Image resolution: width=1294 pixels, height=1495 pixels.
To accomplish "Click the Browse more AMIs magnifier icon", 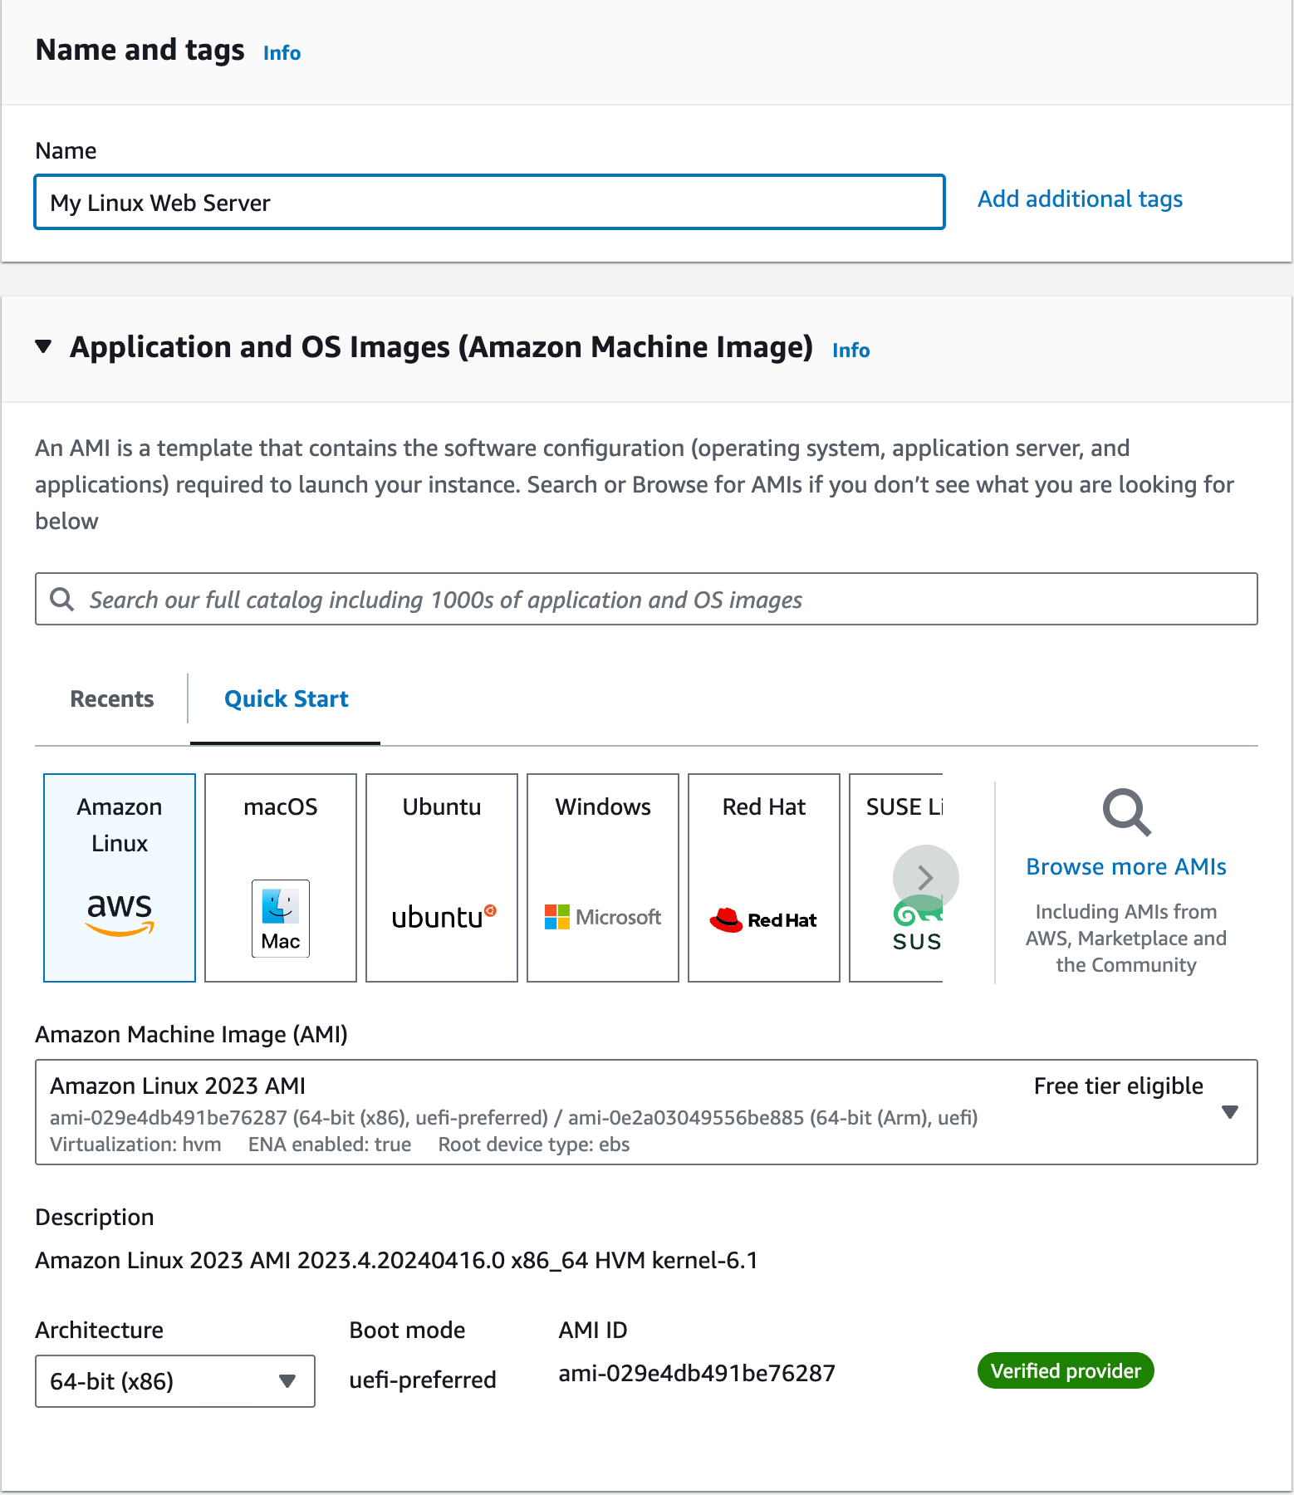I will coord(1125,812).
